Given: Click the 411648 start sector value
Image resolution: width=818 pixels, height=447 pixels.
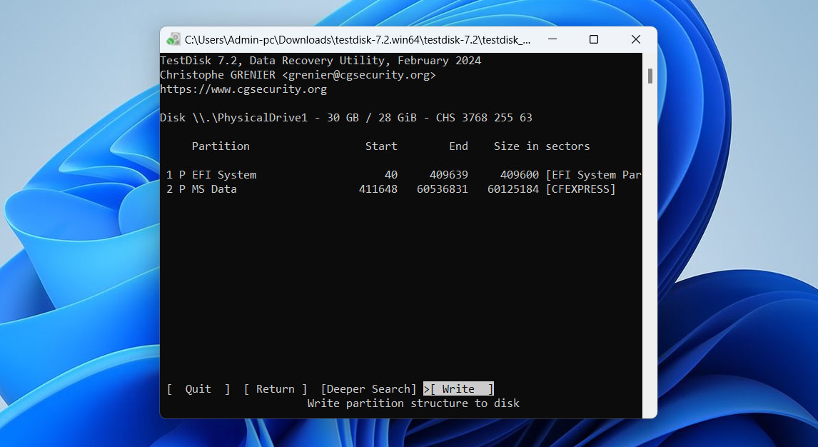Looking at the screenshot, I should coord(378,189).
